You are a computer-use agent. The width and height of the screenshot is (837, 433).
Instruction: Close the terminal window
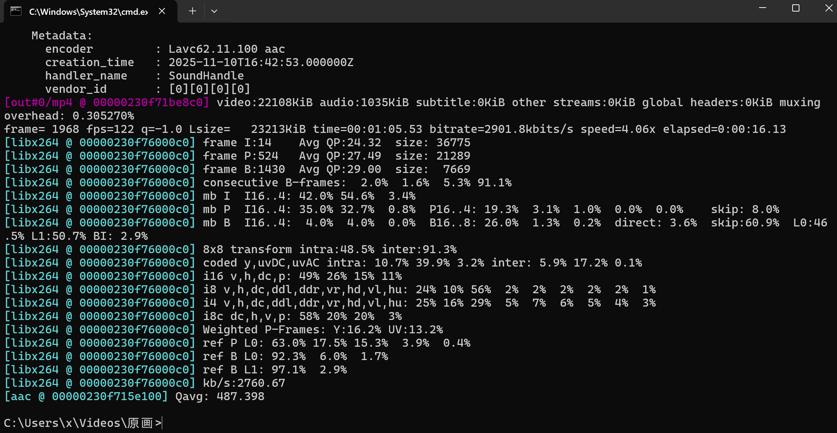[x=829, y=8]
